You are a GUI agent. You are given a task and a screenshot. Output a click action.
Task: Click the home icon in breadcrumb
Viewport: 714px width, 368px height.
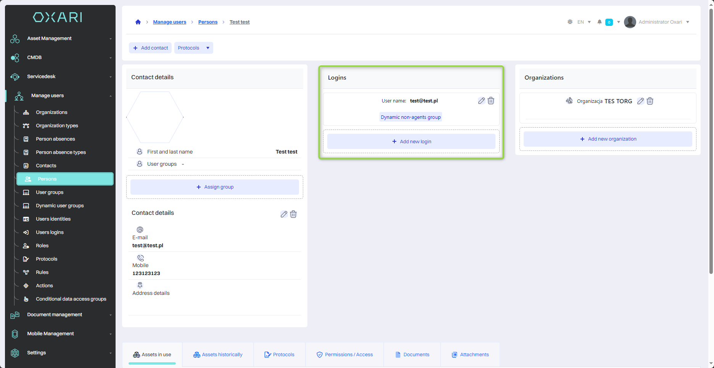(138, 22)
